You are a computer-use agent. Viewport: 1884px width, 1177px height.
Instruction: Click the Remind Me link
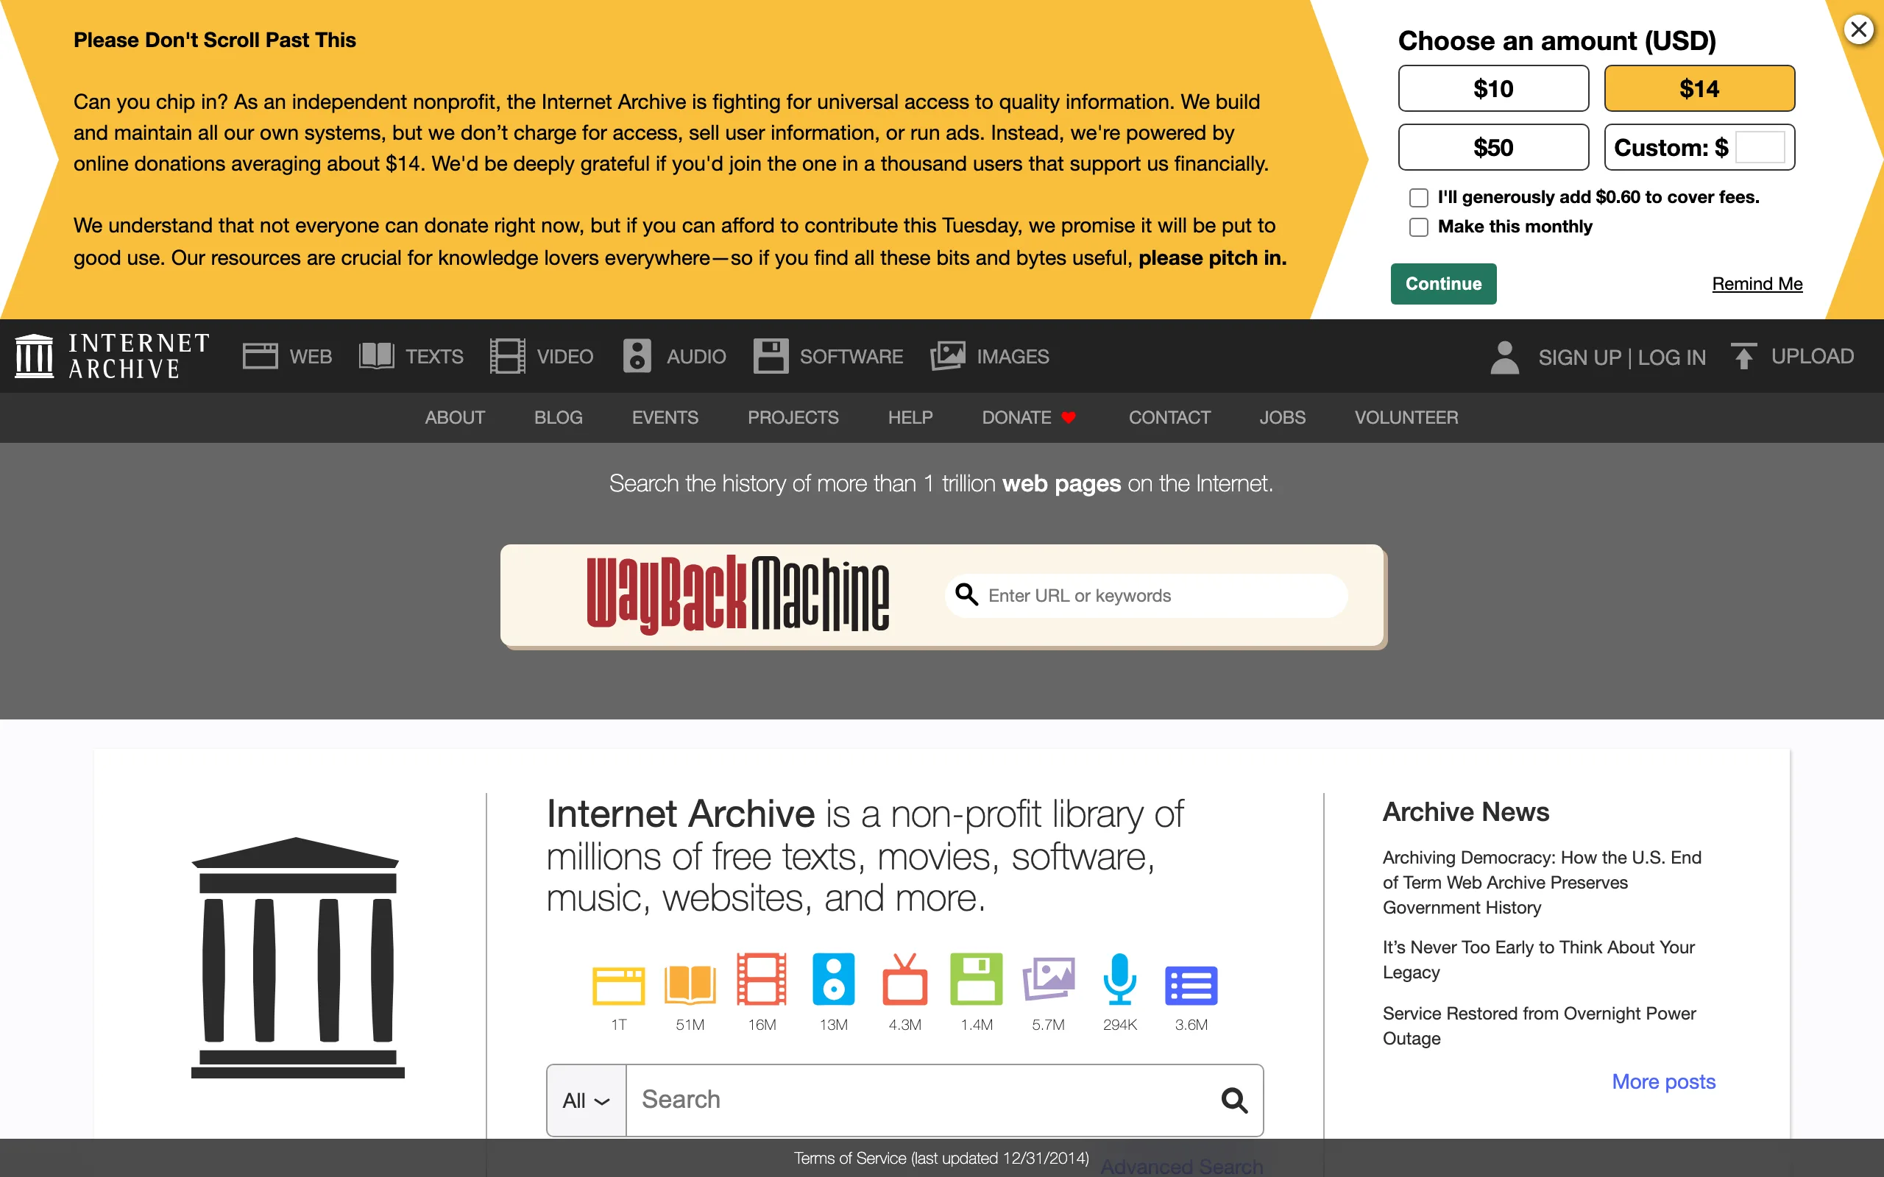1757,283
